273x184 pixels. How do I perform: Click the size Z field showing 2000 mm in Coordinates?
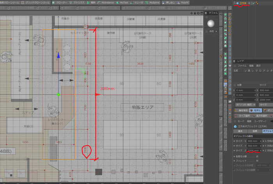coord(266,100)
